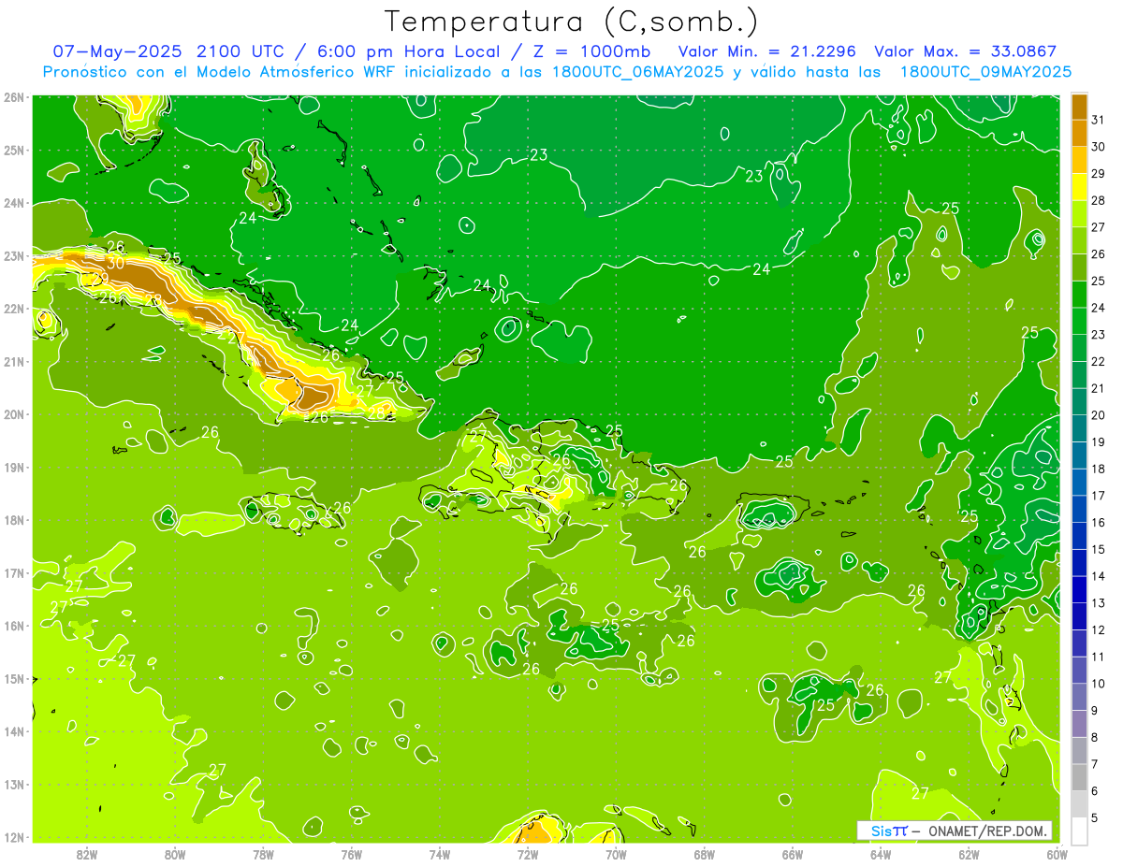Click the colorbar label "5"
The height and width of the screenshot is (867, 1123).
[x=1095, y=817]
